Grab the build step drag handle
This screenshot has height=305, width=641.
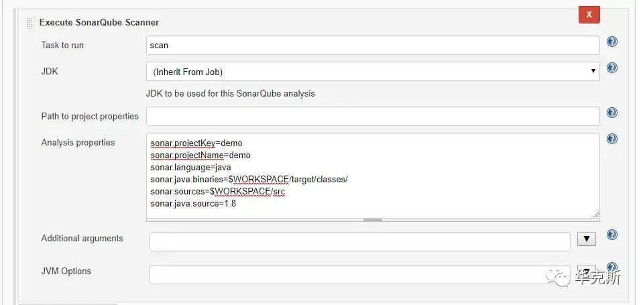pyautogui.click(x=30, y=23)
